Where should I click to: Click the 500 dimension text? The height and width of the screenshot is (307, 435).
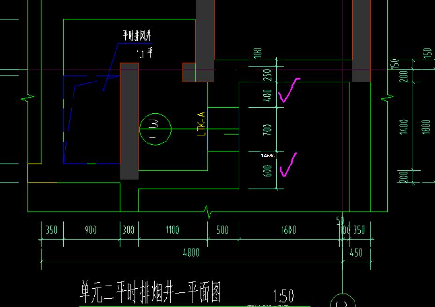[223, 230]
